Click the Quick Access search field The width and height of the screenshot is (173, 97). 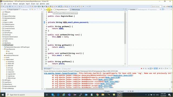coord(157,6)
